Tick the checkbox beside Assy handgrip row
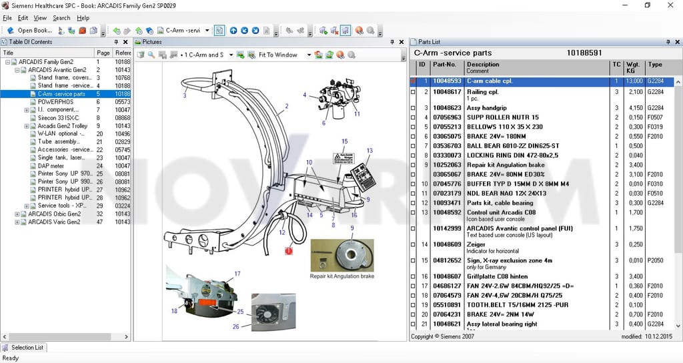 click(x=413, y=108)
